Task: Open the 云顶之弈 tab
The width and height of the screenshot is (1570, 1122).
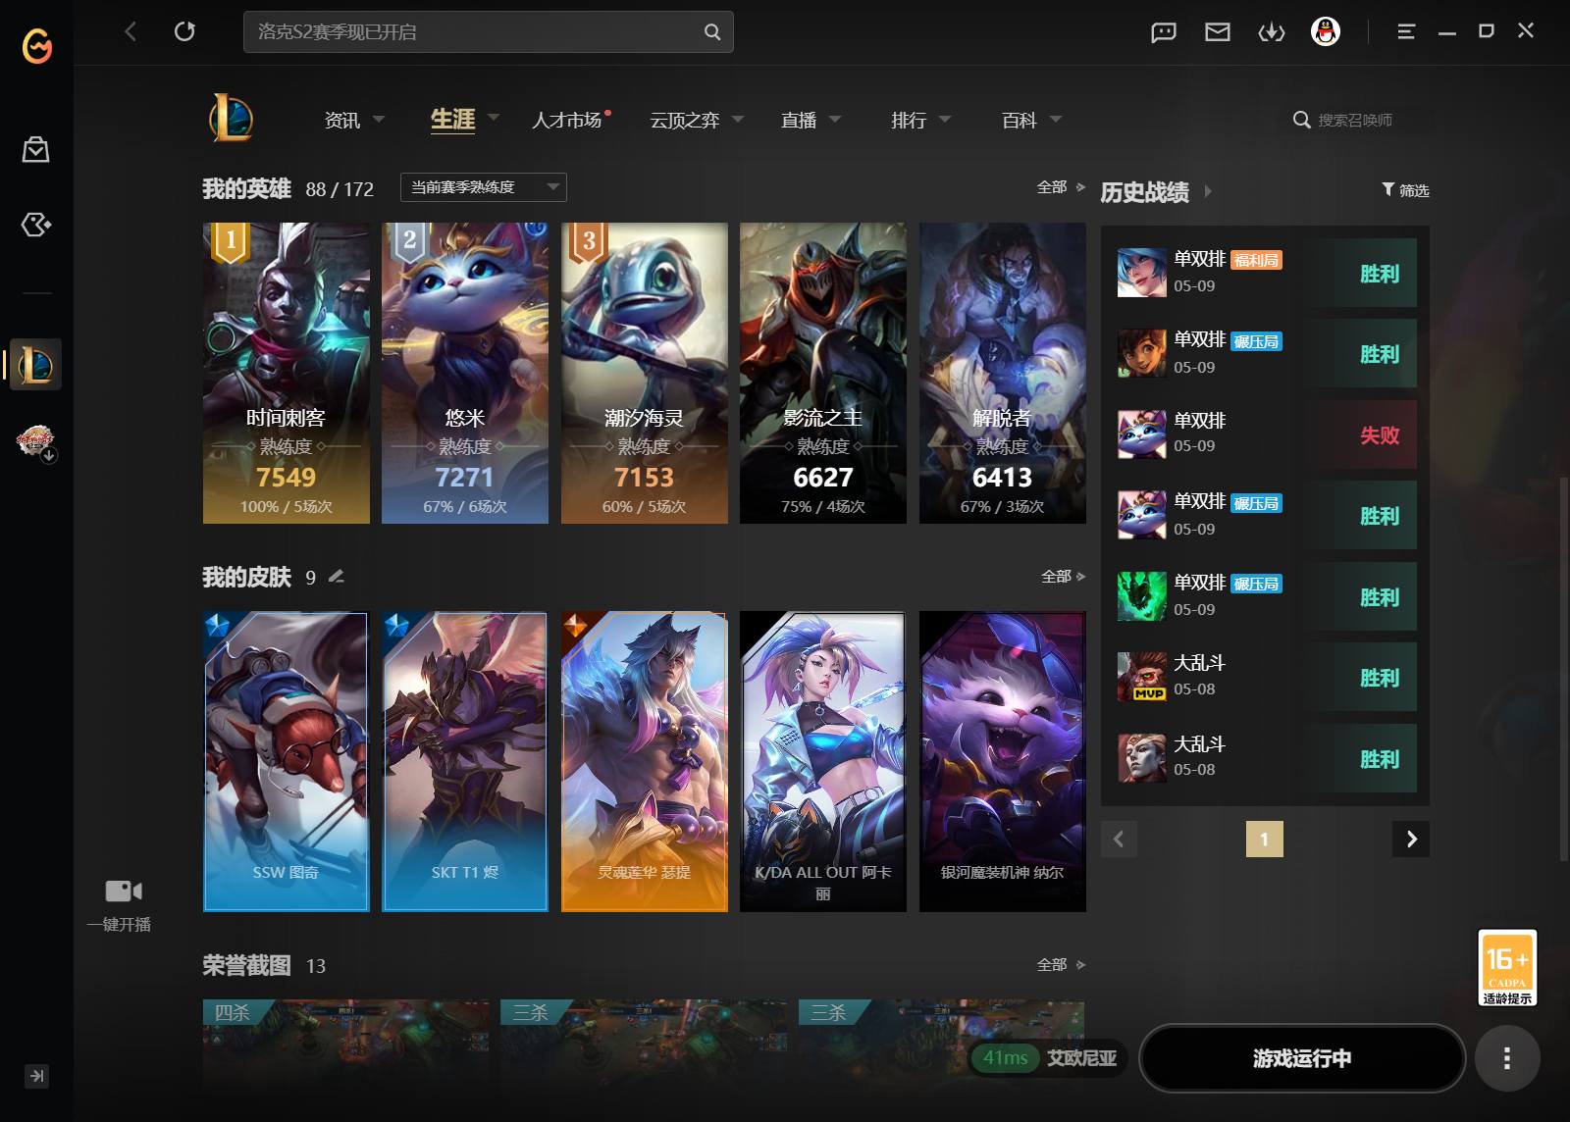Action: pos(685,120)
